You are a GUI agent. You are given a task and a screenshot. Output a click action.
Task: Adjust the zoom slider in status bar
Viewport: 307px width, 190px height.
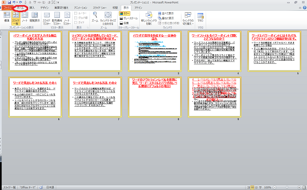287,187
